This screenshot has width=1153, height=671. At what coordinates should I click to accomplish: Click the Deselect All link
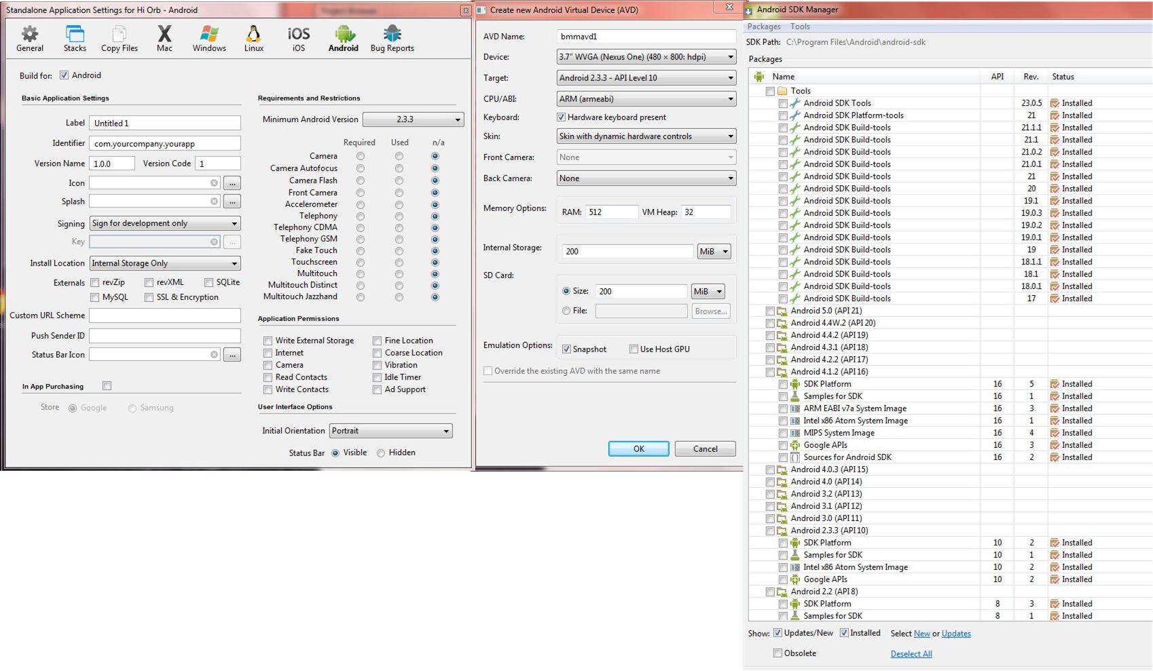point(911,654)
